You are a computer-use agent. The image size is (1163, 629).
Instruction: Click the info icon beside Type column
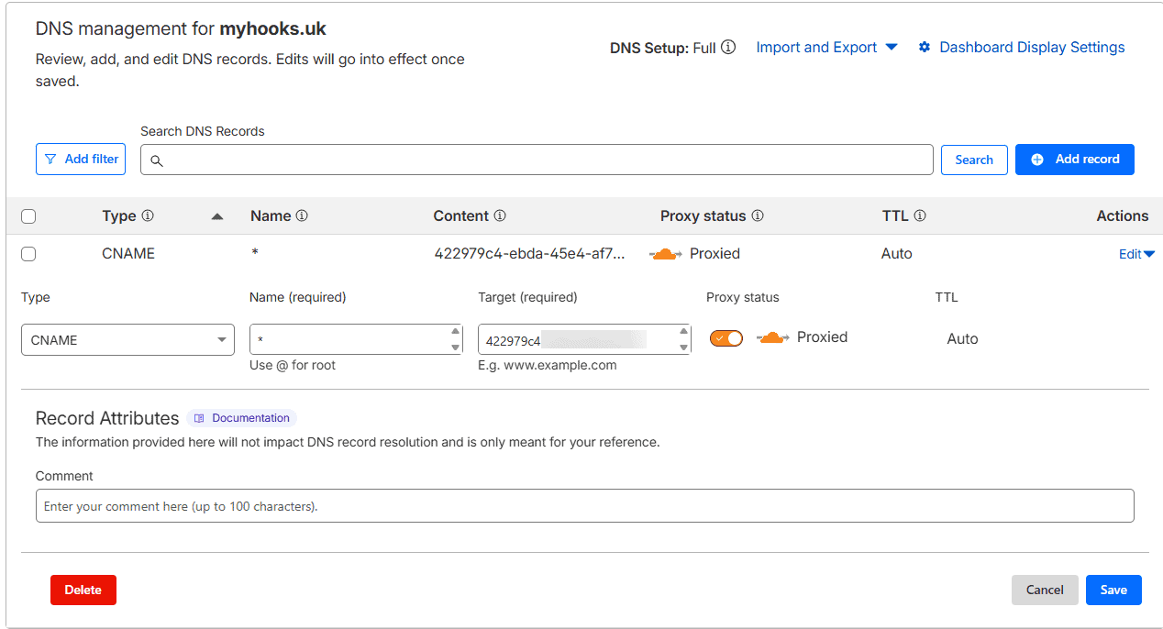click(150, 215)
